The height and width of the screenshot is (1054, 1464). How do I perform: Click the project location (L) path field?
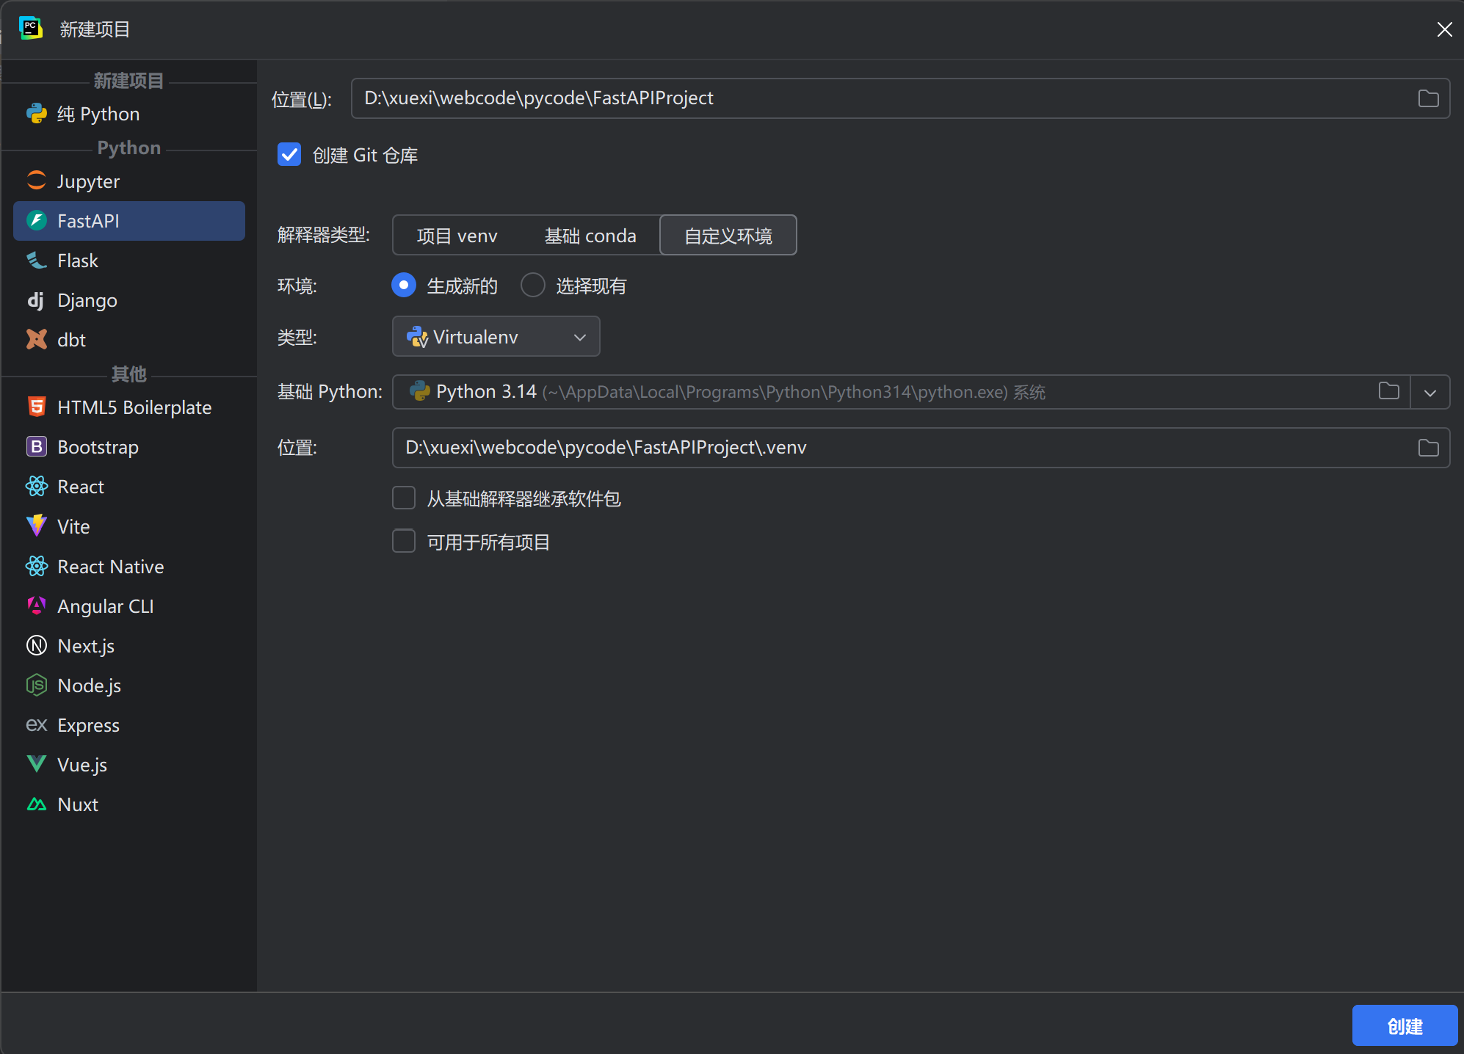click(900, 98)
